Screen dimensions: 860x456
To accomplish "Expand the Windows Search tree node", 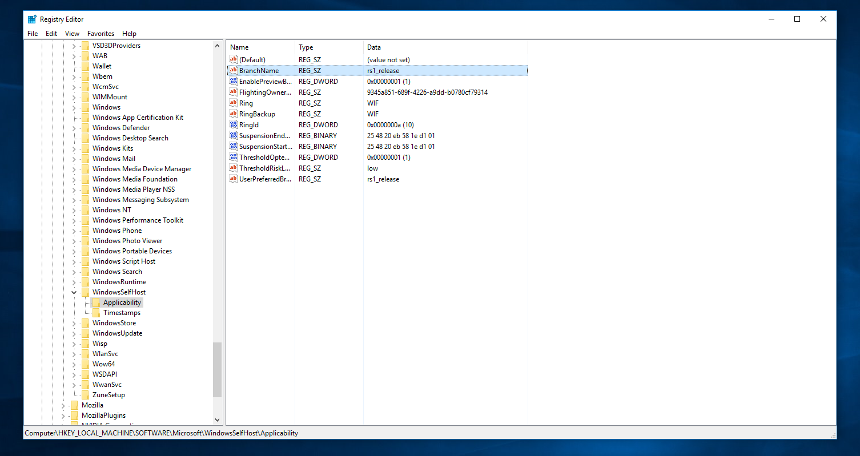I will point(74,272).
